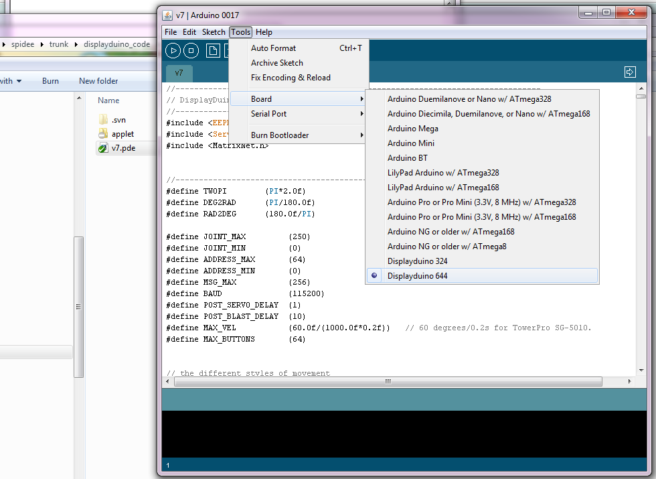The width and height of the screenshot is (656, 479).
Task: Select the applet folder icon
Action: (103, 134)
